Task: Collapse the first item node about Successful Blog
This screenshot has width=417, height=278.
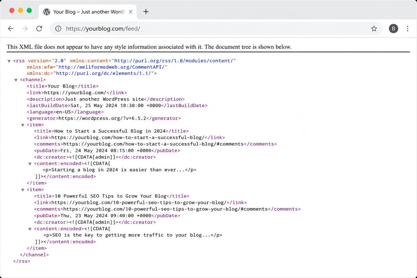Action: [23, 125]
